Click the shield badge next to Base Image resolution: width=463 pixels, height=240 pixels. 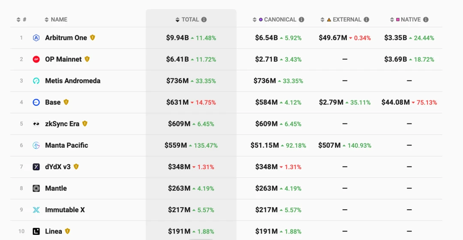66,102
